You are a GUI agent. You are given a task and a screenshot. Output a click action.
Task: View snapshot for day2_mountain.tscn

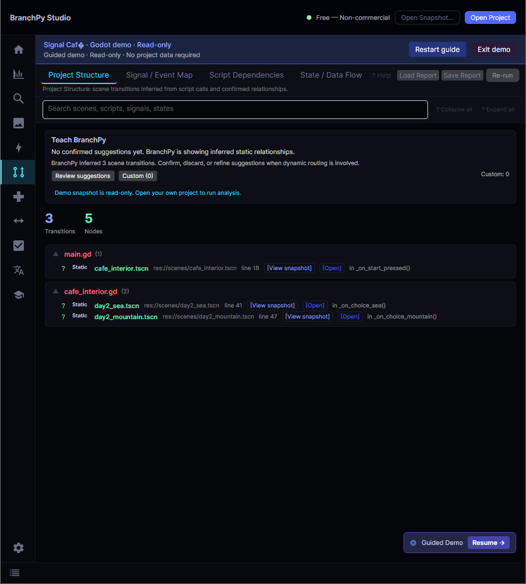coord(307,317)
